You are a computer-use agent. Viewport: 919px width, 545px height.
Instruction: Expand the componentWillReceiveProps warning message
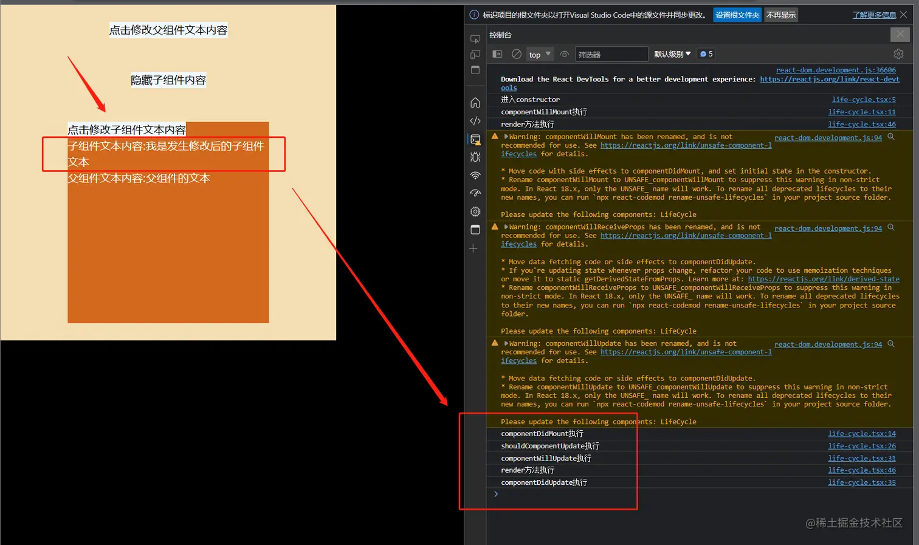pos(506,227)
